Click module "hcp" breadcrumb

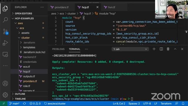point(105,14)
